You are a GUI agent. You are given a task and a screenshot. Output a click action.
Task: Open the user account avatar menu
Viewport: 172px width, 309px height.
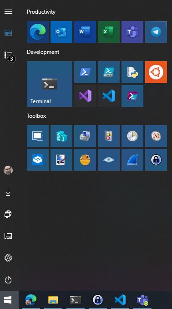pos(8,170)
